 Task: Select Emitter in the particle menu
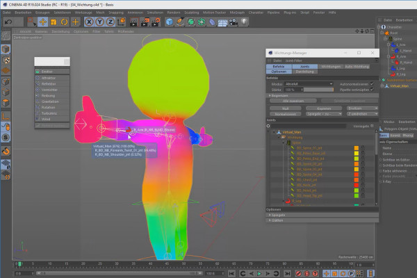tap(52, 72)
